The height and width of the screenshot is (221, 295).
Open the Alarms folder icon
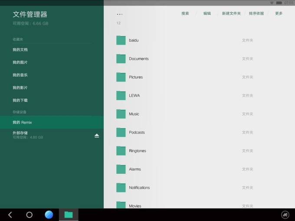coord(121,169)
